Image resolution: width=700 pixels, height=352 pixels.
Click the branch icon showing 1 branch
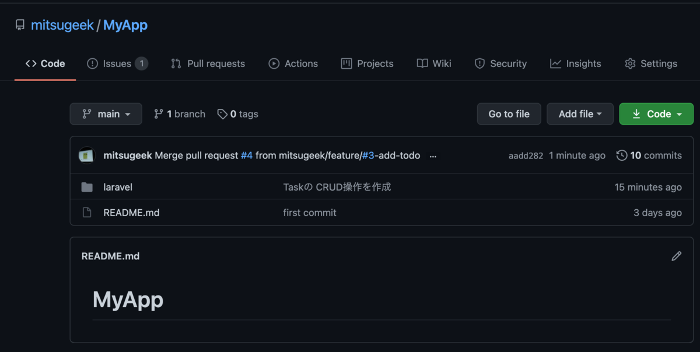coord(159,114)
